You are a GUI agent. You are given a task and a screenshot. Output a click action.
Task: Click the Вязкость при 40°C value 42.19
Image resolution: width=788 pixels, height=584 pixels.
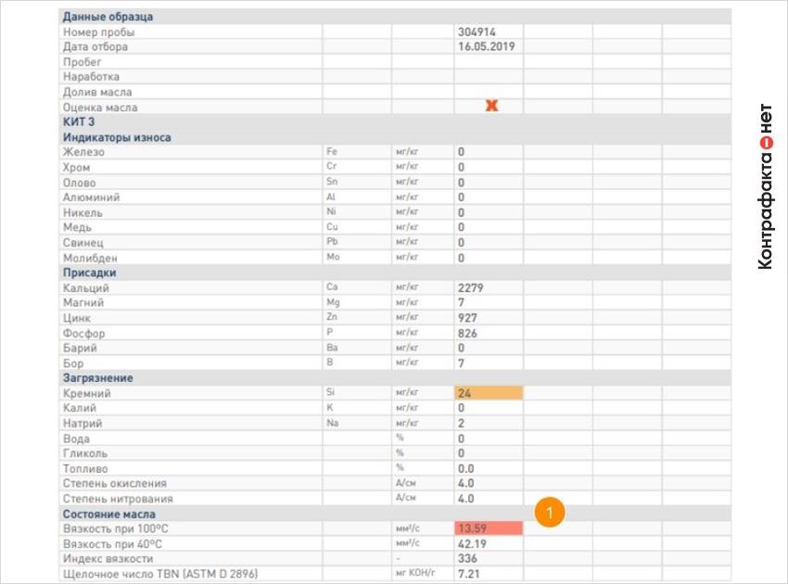472,544
